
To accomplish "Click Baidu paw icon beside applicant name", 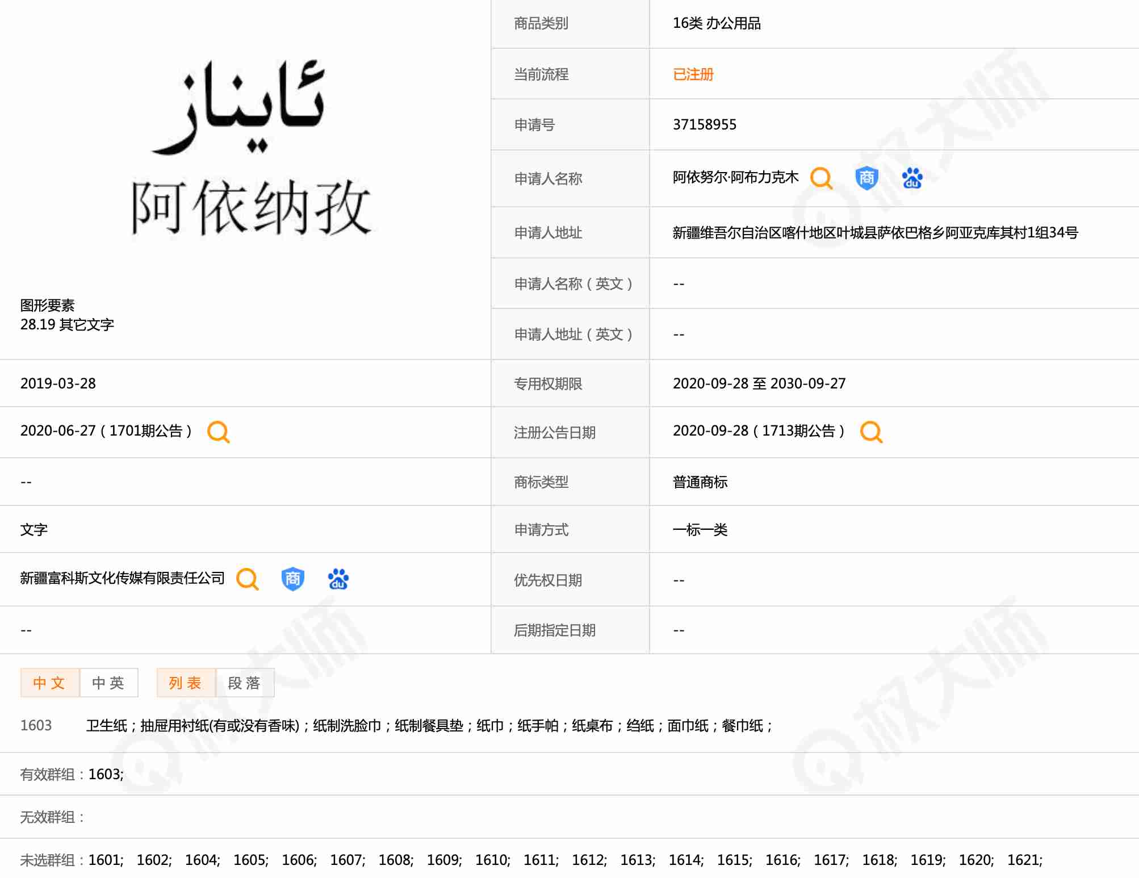I will [x=912, y=178].
